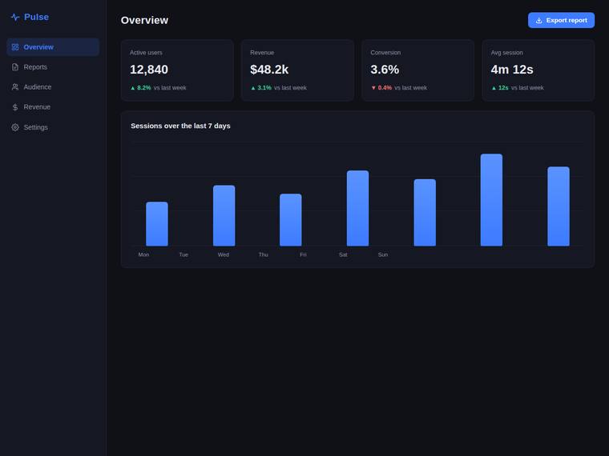The height and width of the screenshot is (456, 609).
Task: Click the Mon axis label
Action: pos(143,254)
